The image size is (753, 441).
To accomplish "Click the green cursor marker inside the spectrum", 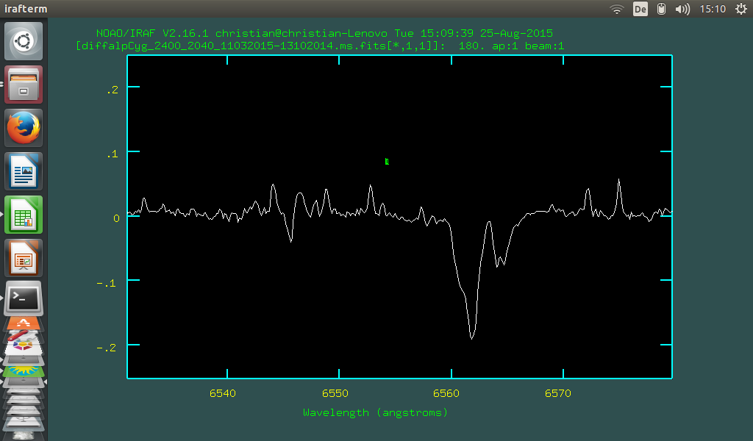I will (x=388, y=161).
